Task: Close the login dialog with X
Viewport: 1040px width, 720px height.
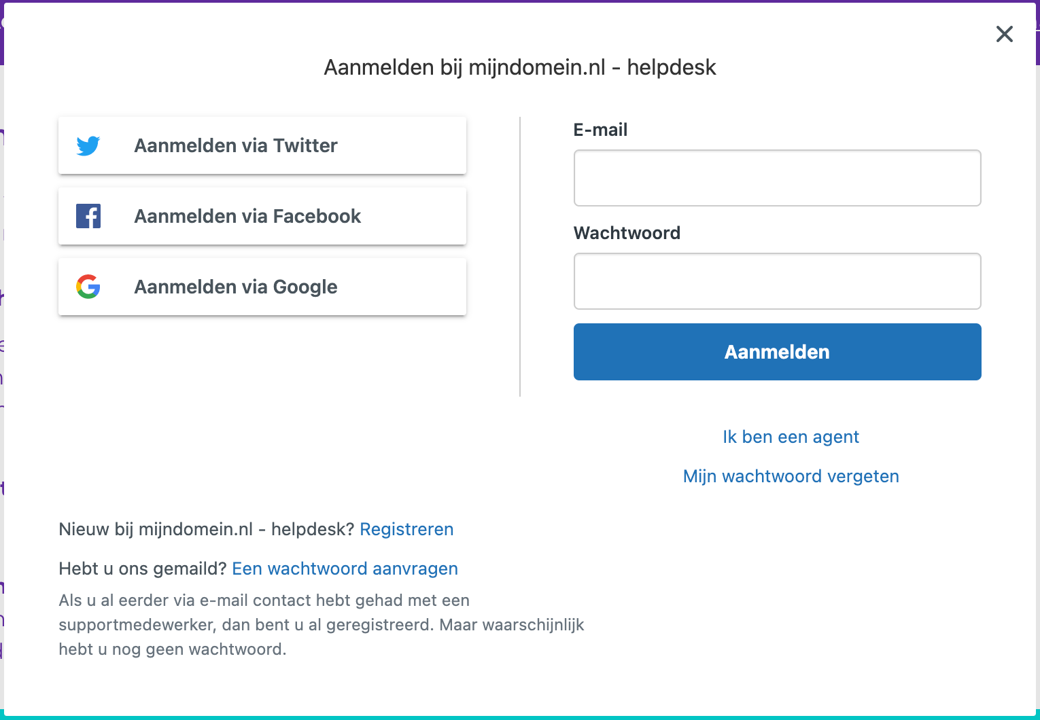Action: tap(1005, 34)
